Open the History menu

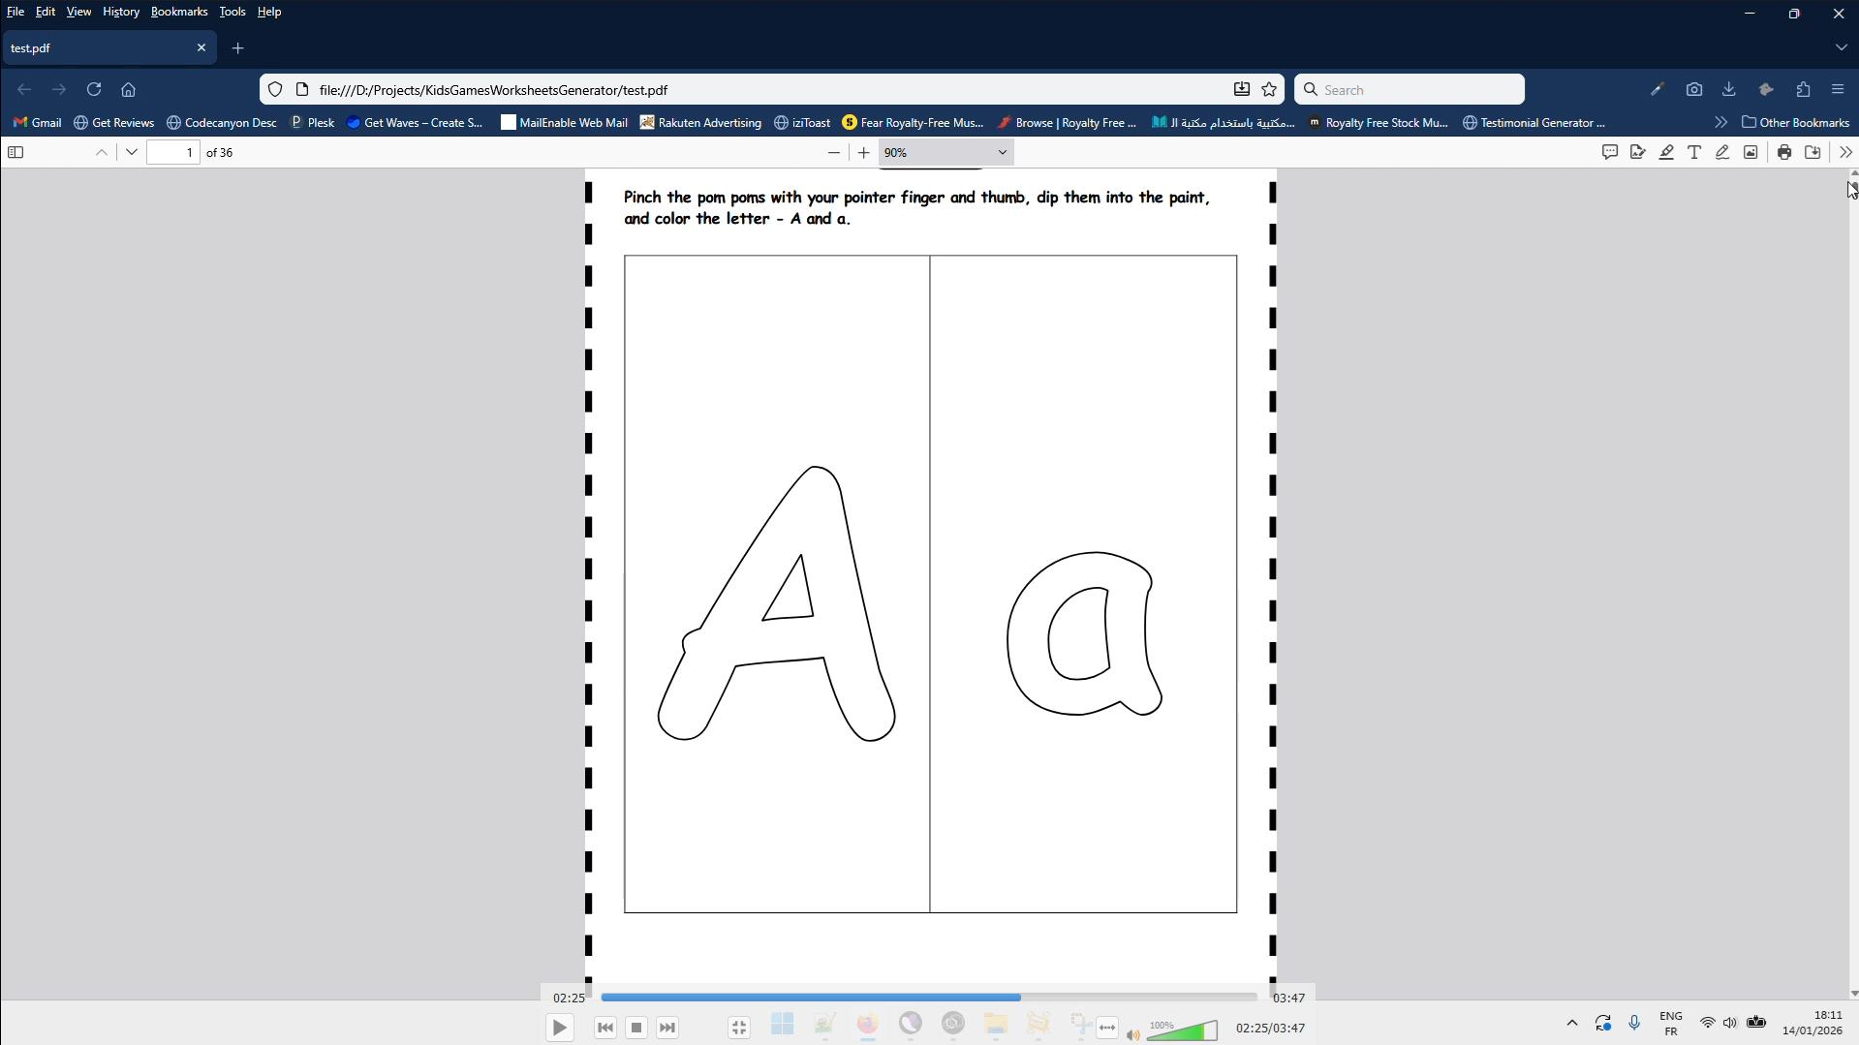[x=121, y=12]
